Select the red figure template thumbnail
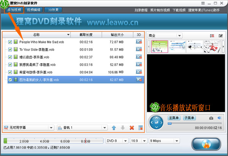 (x=212, y=46)
